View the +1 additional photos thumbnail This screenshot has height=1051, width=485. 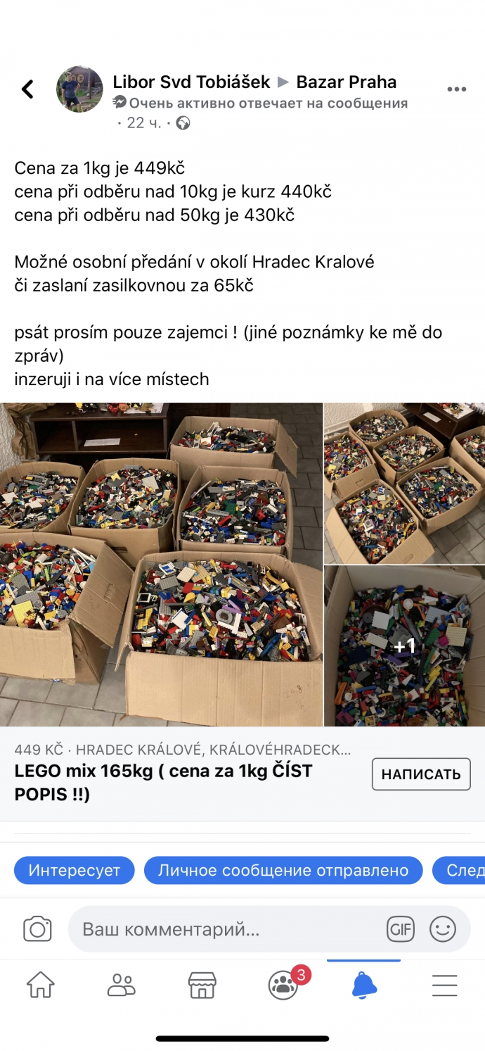click(x=405, y=646)
